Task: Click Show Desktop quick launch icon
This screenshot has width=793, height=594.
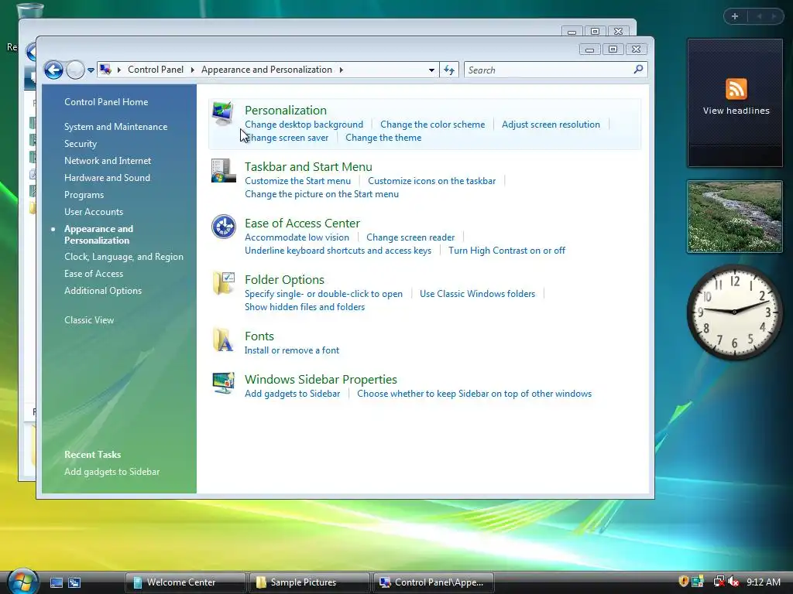Action: [x=56, y=583]
